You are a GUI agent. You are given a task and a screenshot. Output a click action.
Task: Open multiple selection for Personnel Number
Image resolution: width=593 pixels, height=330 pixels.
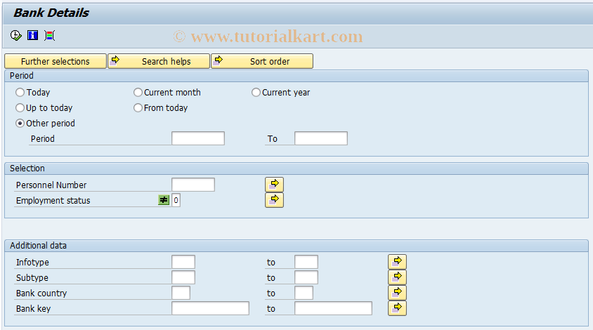pos(274,185)
